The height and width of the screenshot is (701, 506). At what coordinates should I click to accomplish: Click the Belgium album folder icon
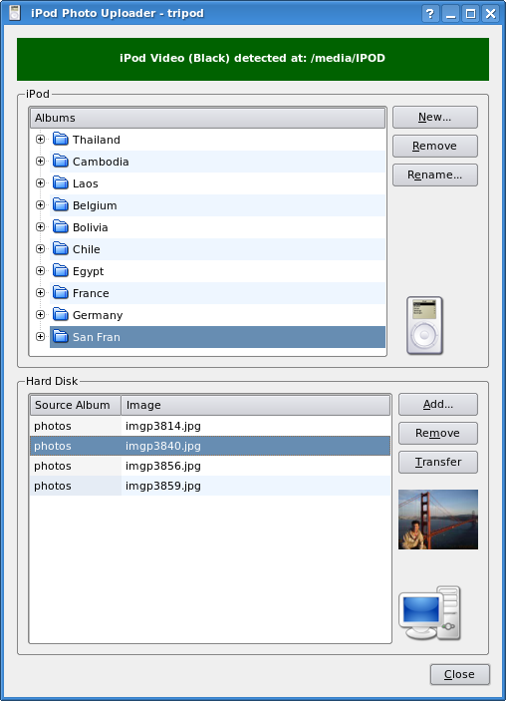pyautogui.click(x=61, y=205)
